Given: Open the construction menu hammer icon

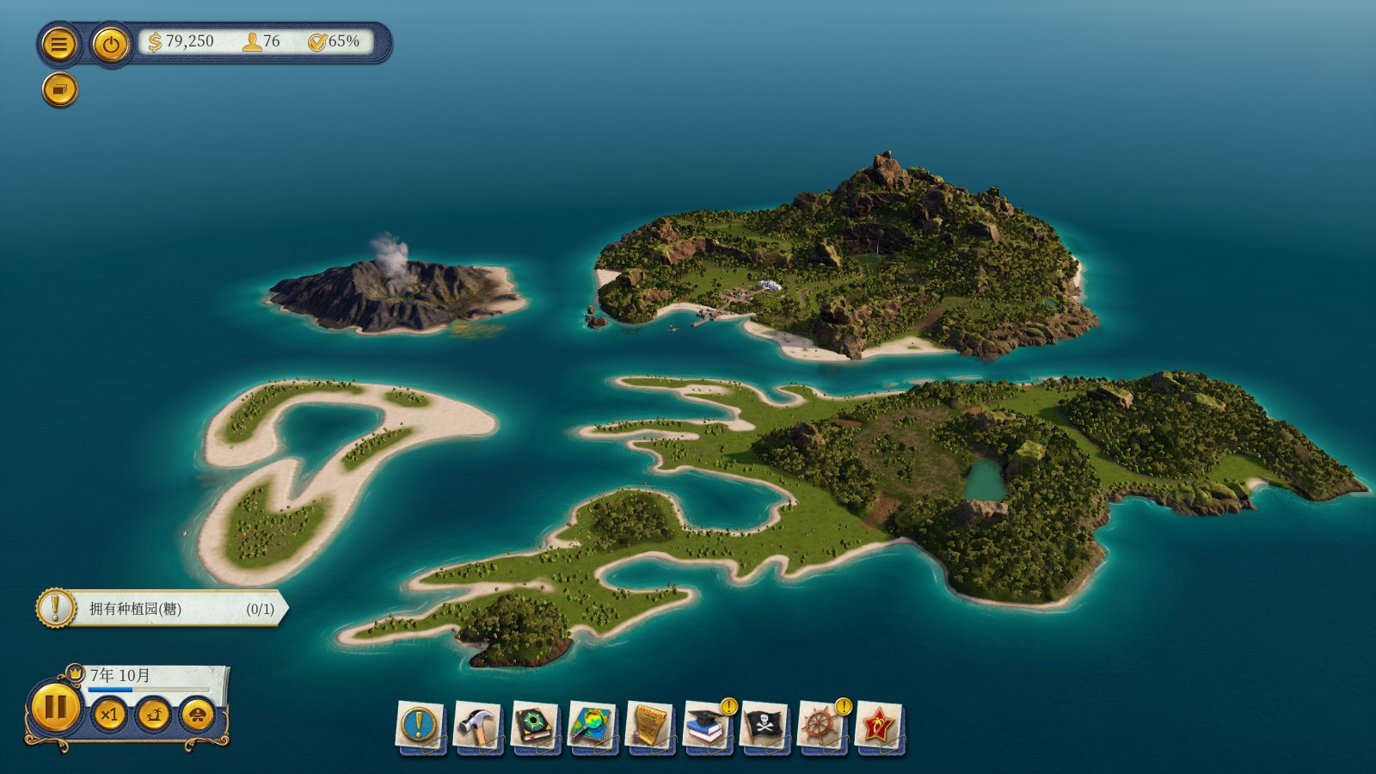Looking at the screenshot, I should pos(477,727).
